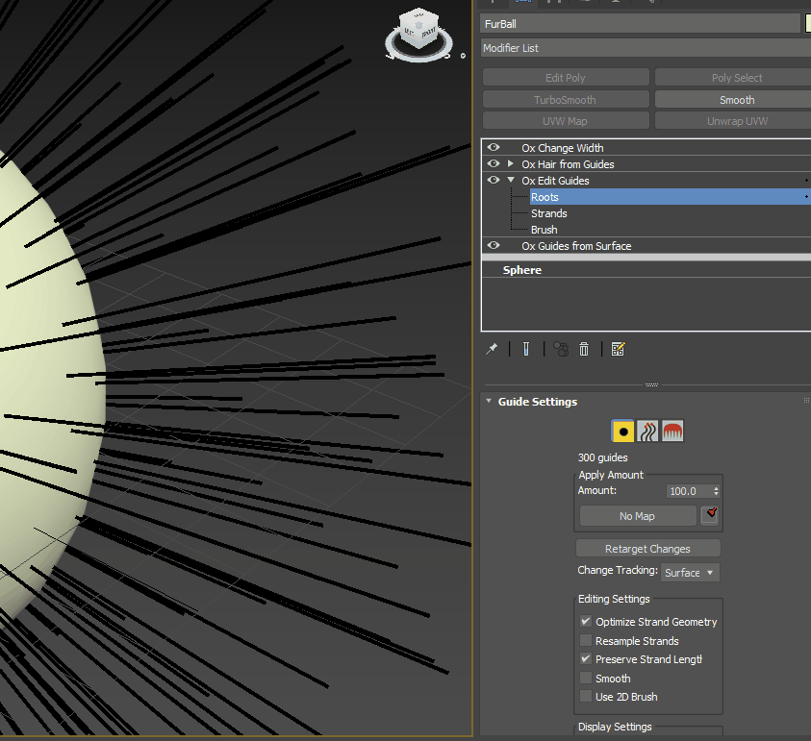Expand the Ox Hair from Guides modifier

[x=511, y=164]
